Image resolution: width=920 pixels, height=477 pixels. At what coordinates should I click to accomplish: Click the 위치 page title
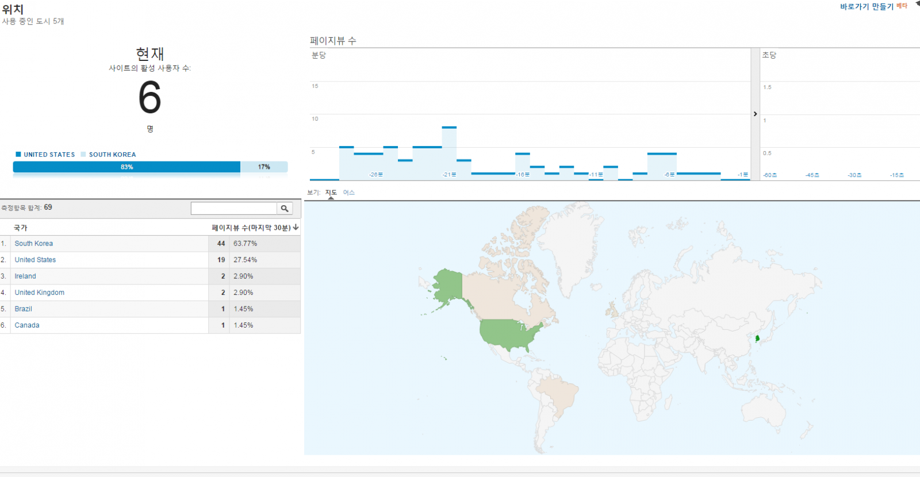[x=13, y=9]
